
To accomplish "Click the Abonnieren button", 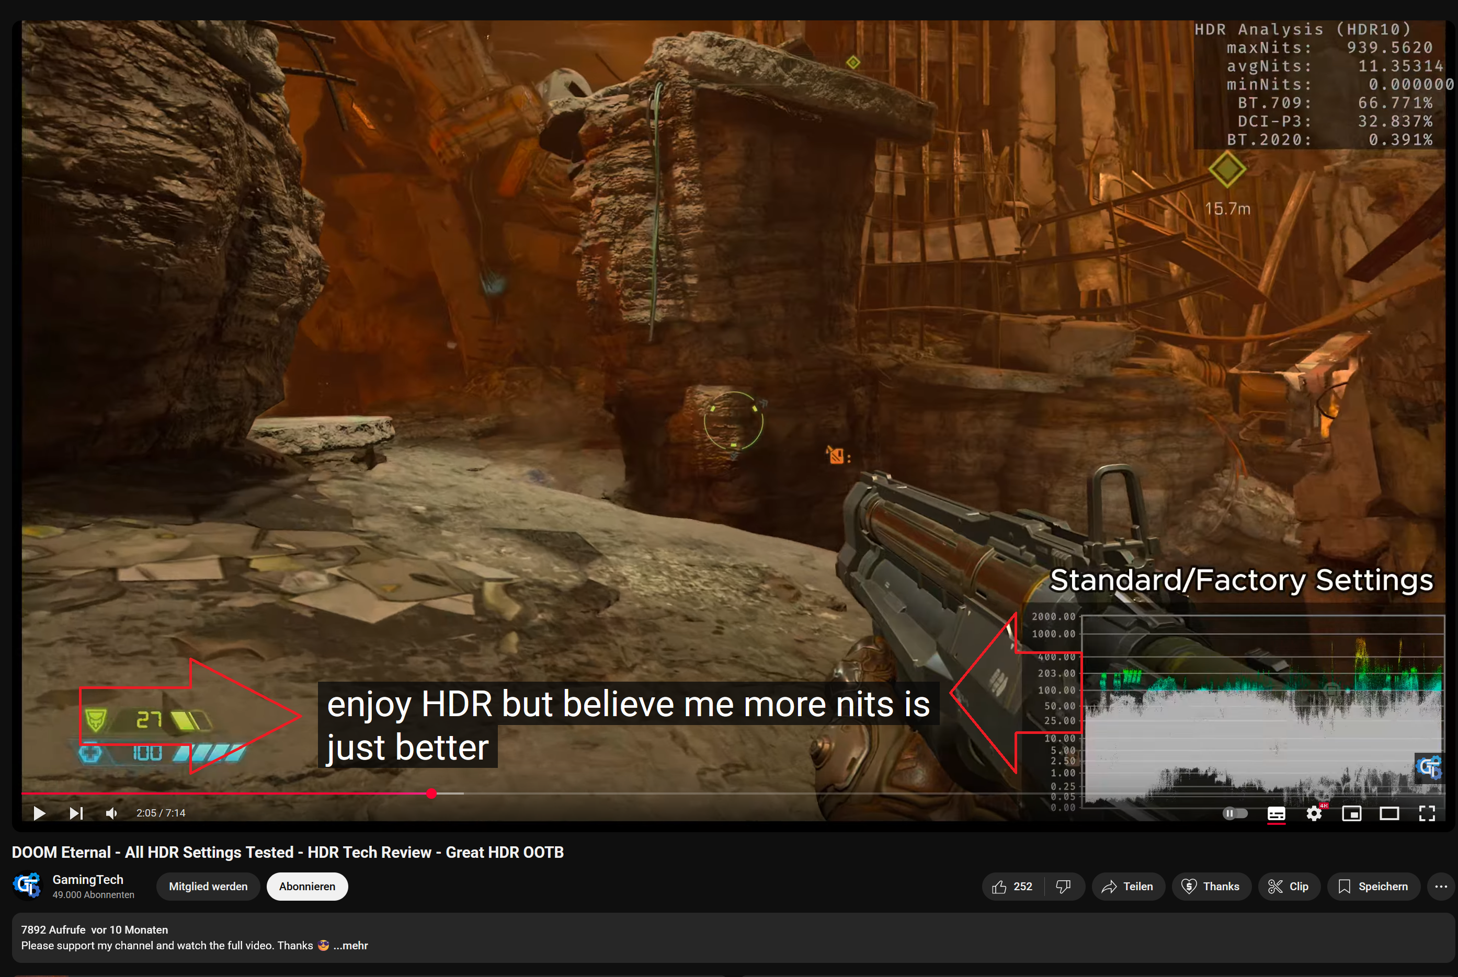I will 306,886.
